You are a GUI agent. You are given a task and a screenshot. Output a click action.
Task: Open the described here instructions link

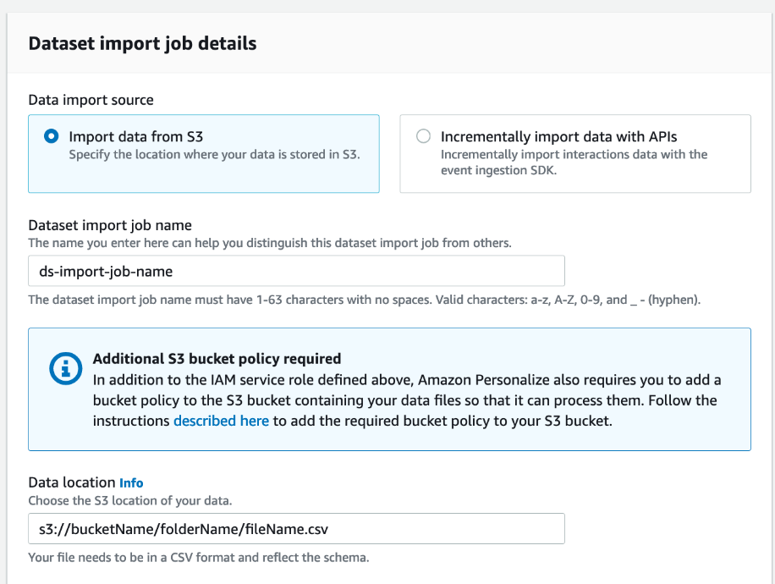tap(221, 421)
